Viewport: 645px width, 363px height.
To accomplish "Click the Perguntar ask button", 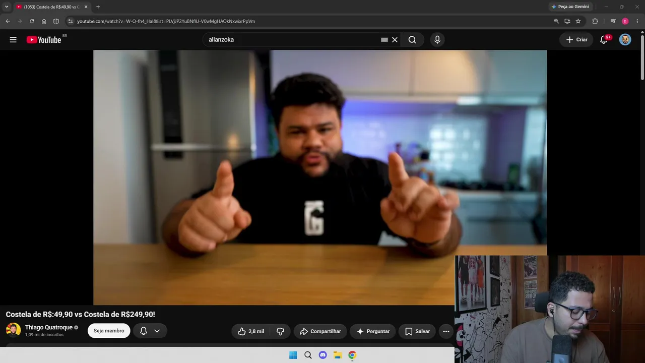I will [373, 331].
